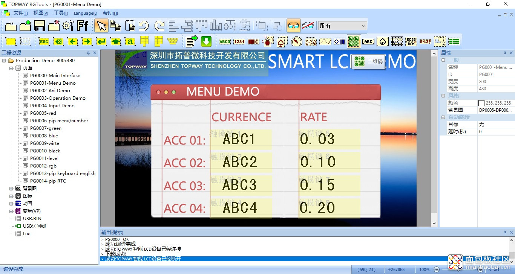515x274 pixels.
Task: Insert the right arrow key element
Action: [87, 41]
